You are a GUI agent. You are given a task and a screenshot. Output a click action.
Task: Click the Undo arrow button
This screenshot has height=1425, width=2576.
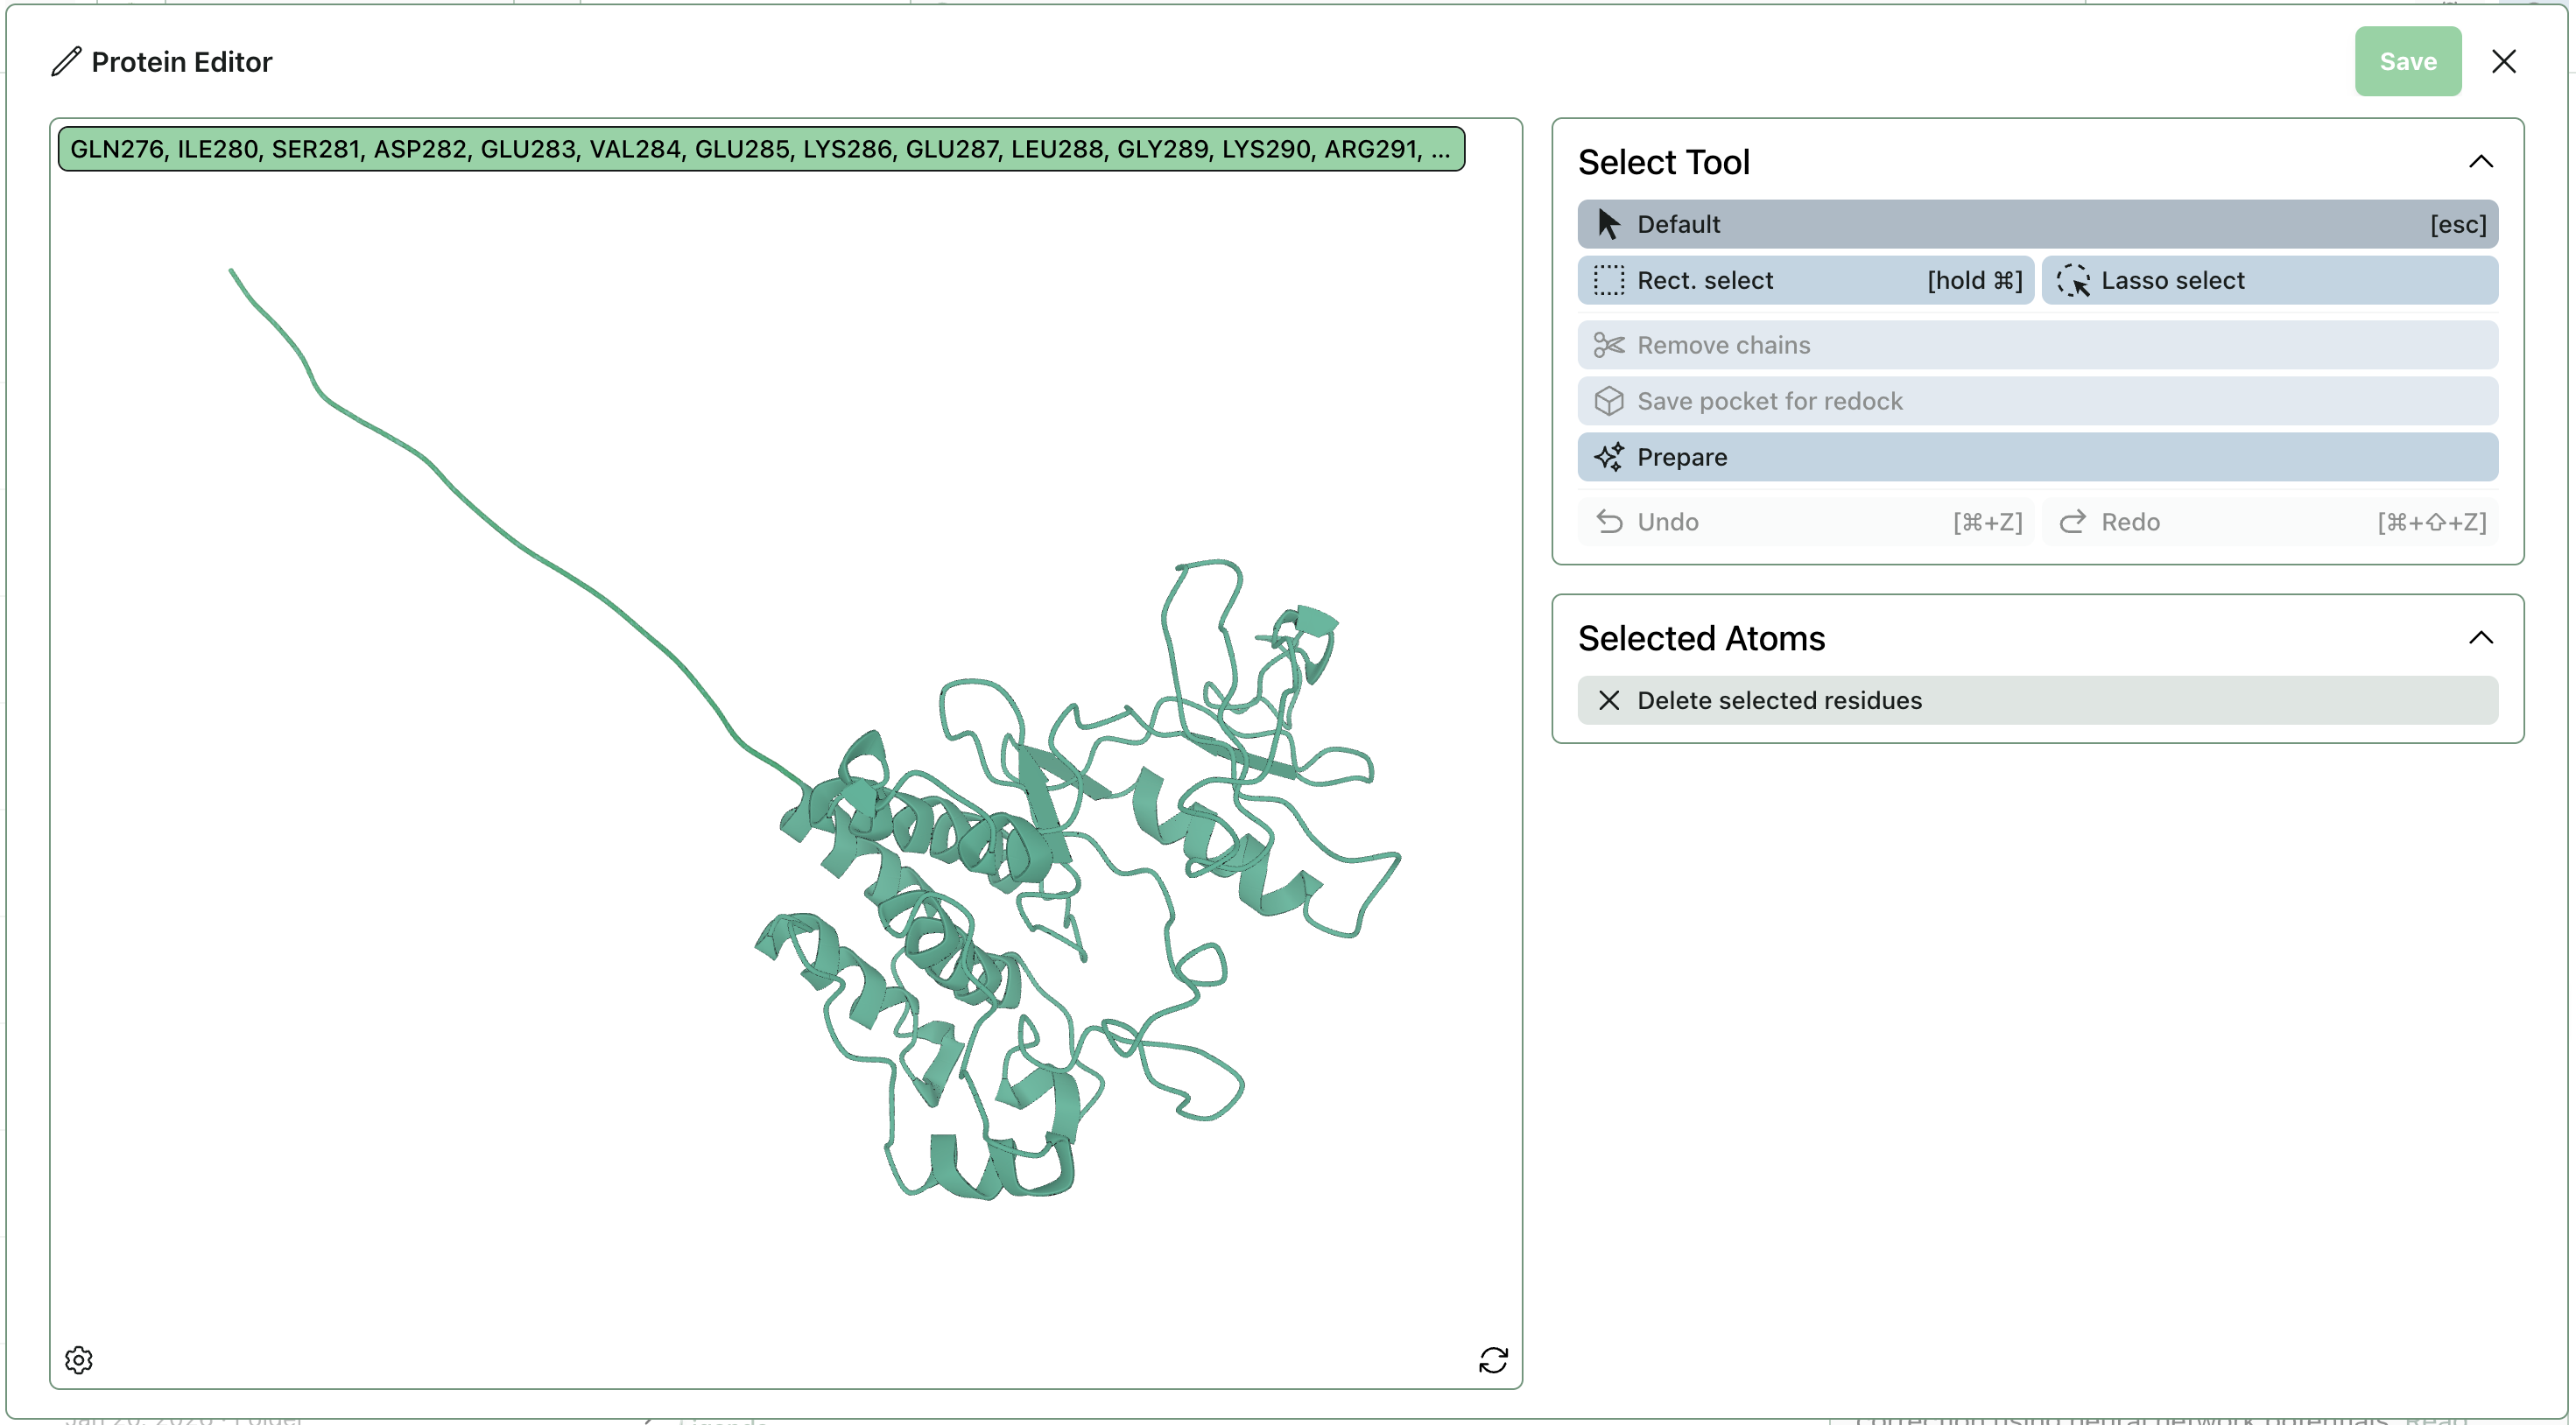(x=1805, y=522)
